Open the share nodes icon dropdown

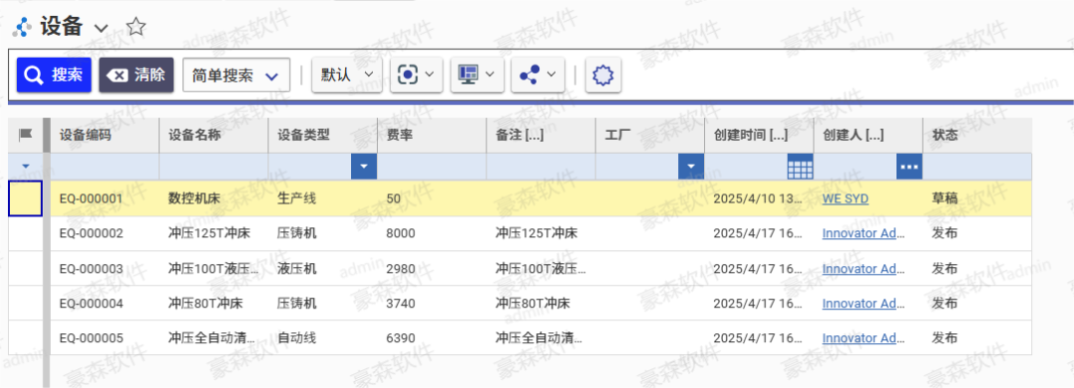[538, 74]
